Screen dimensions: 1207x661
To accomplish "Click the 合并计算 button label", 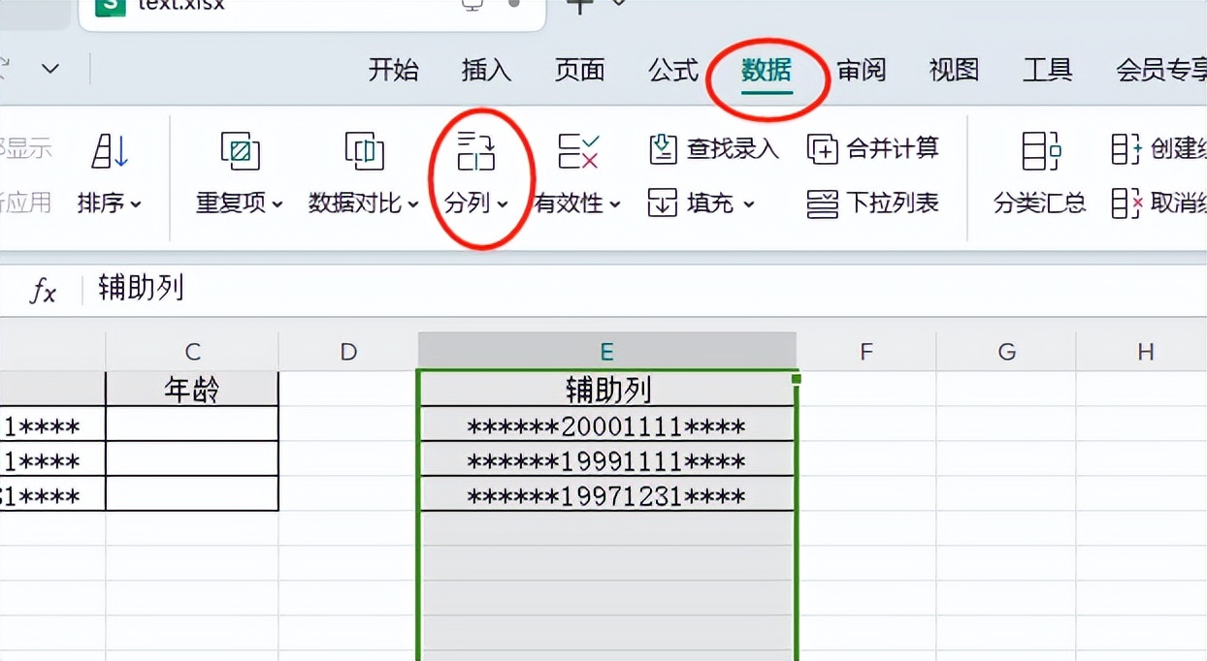I will click(x=893, y=148).
